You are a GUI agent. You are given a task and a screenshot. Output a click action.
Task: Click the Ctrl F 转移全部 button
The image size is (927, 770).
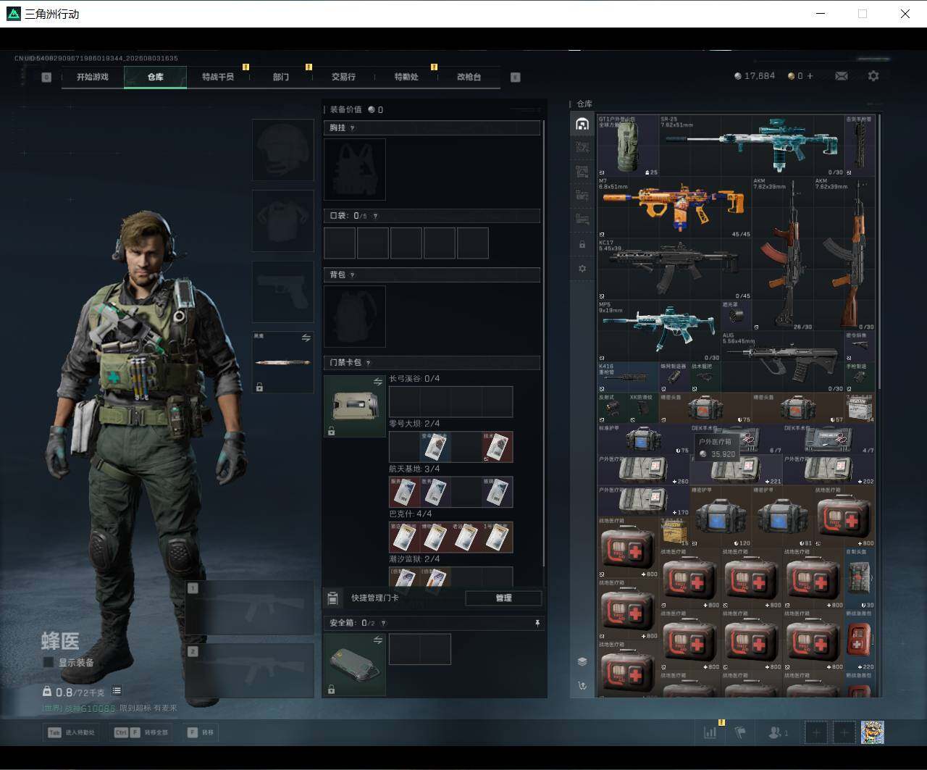(141, 732)
